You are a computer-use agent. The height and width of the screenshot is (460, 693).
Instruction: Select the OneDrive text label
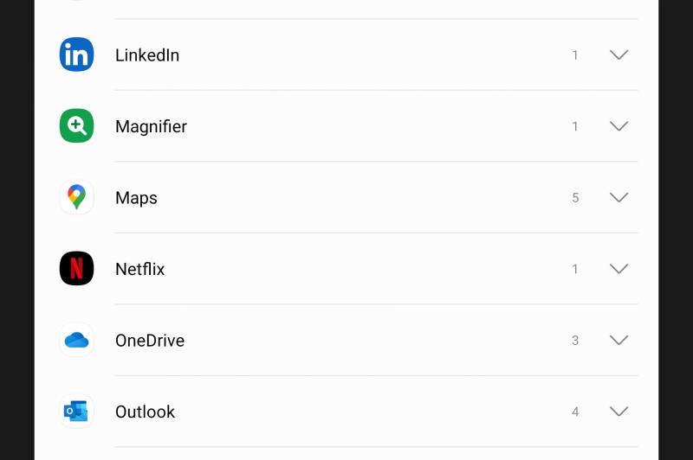pos(150,341)
